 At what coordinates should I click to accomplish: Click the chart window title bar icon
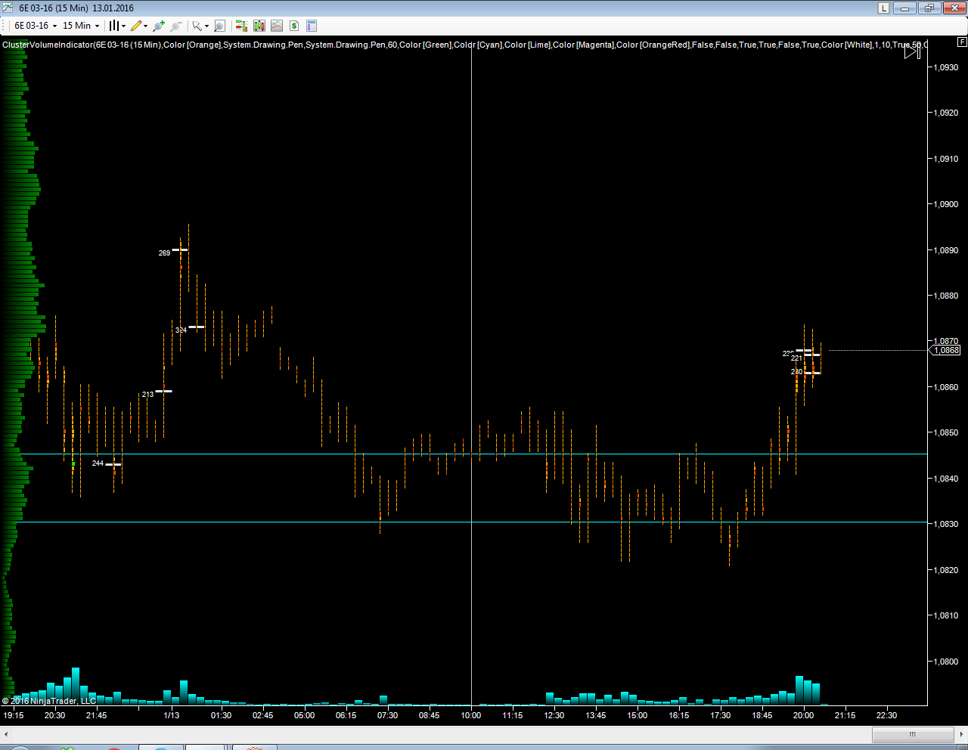tap(8, 8)
